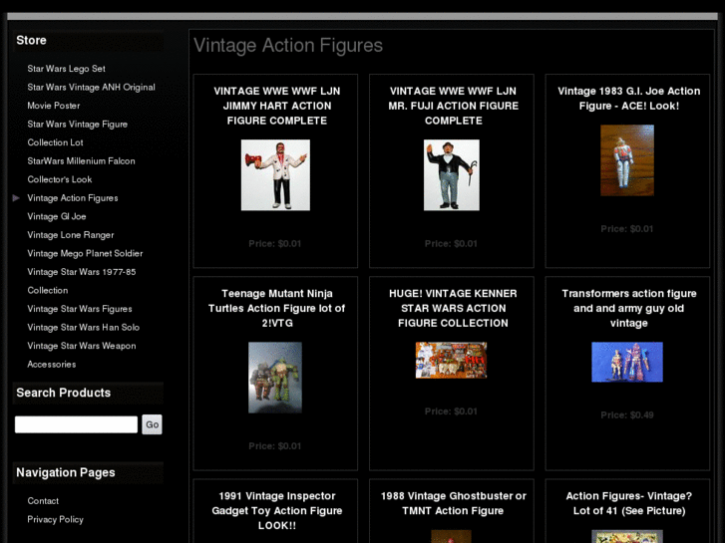Open HUGE Vintage Kenner Star Wars title

coord(453,308)
